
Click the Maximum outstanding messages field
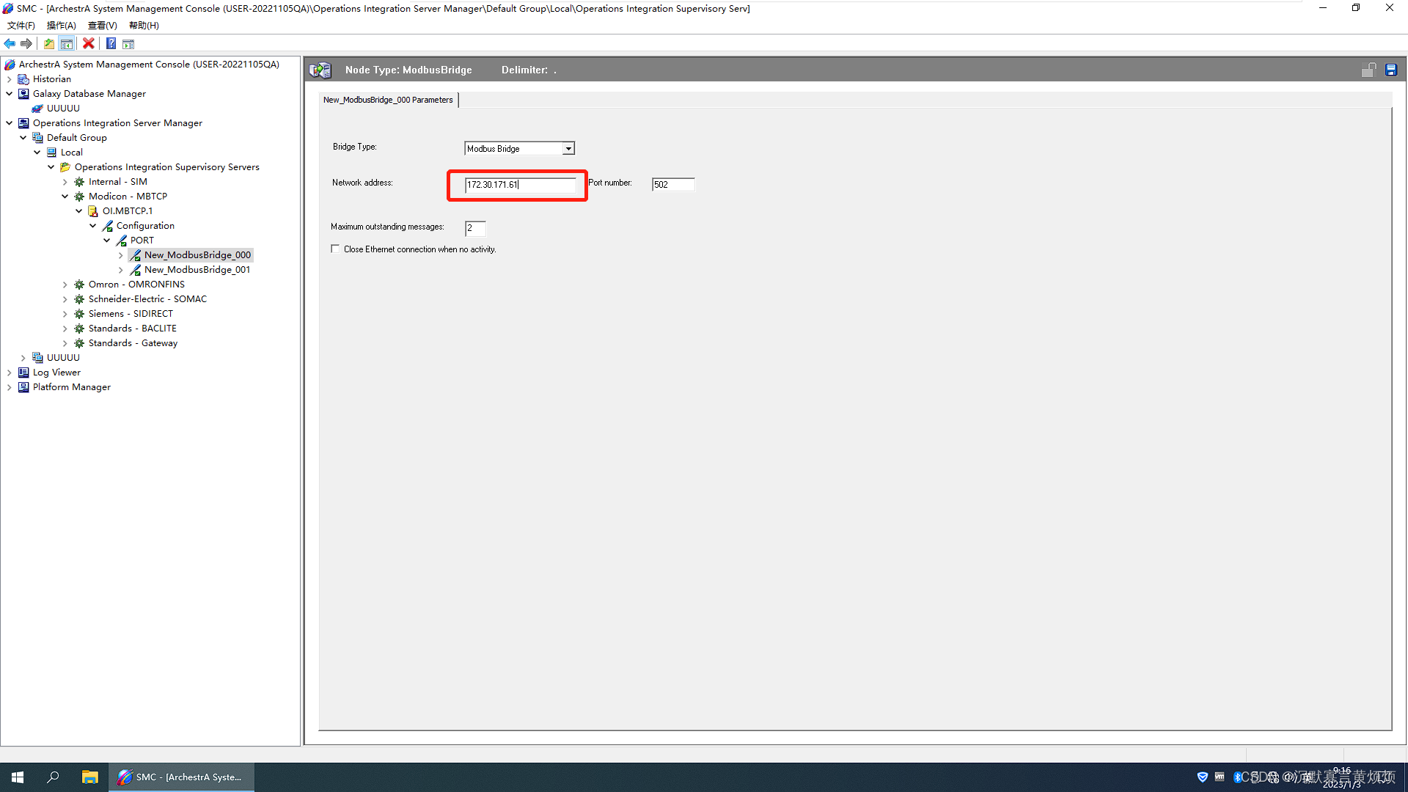(x=474, y=228)
